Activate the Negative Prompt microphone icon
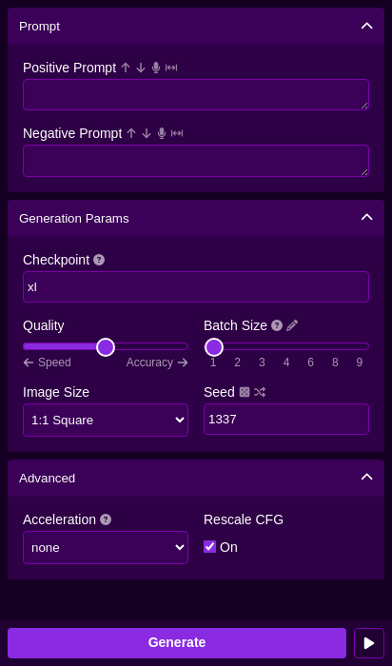Image resolution: width=392 pixels, height=666 pixels. (162, 133)
